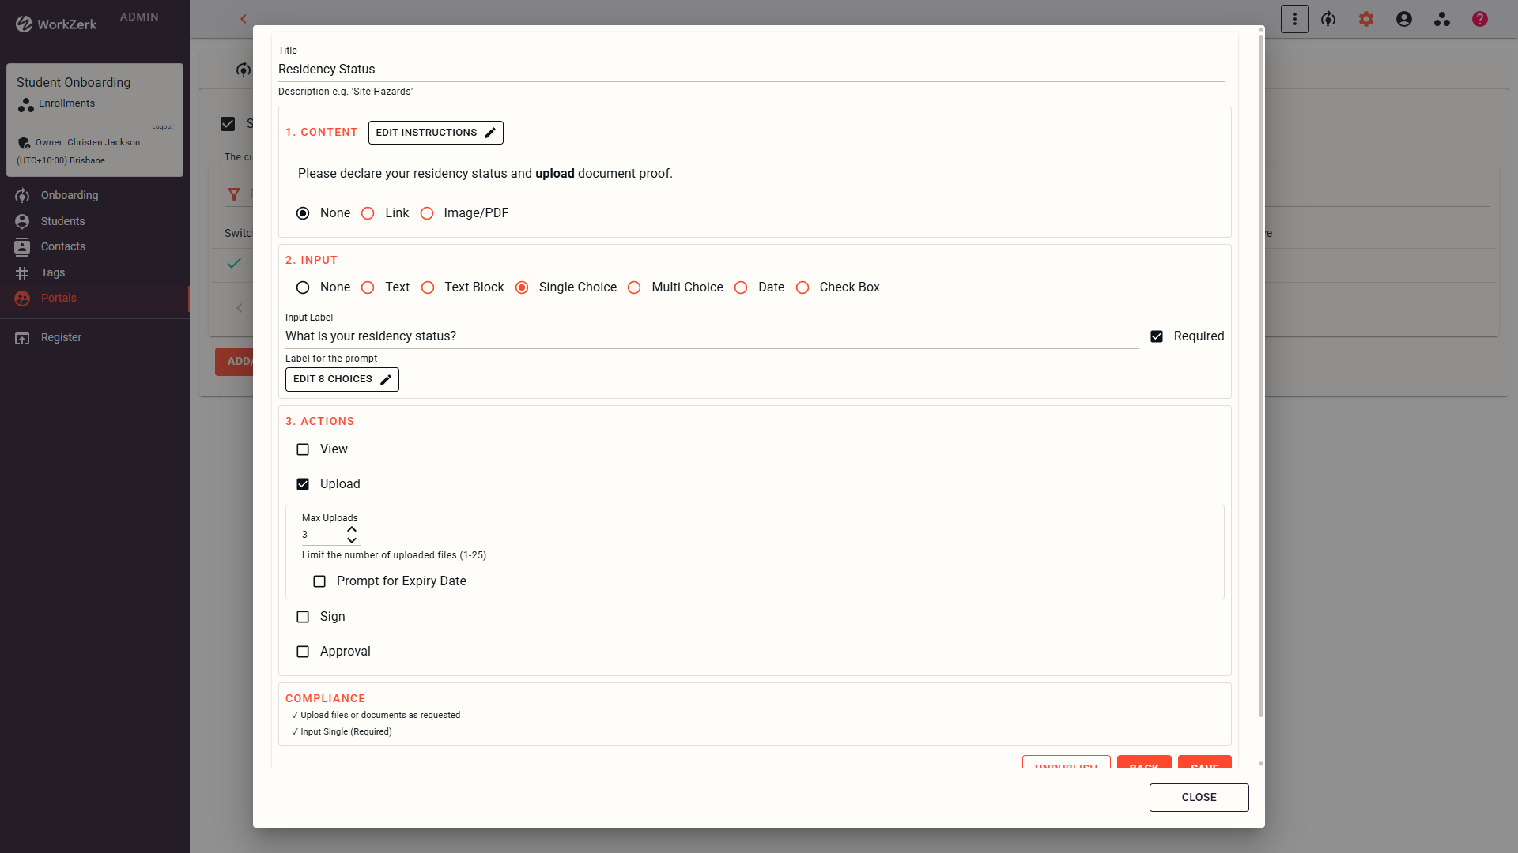Collapse the panel with the left chevron arrow
1518x853 pixels.
pyautogui.click(x=243, y=19)
